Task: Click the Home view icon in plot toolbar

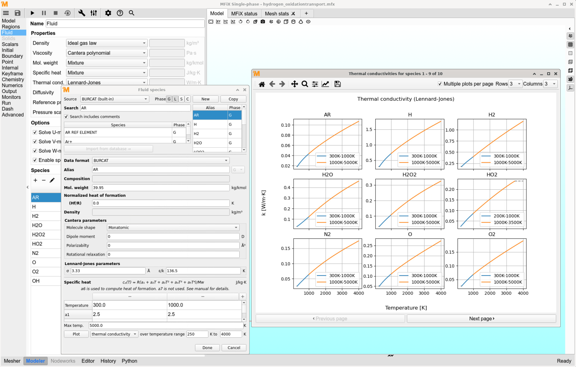Action: (x=262, y=84)
